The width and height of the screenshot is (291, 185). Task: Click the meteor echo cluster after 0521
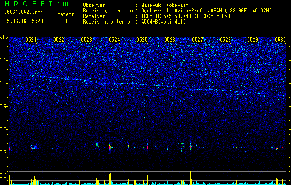35,148
